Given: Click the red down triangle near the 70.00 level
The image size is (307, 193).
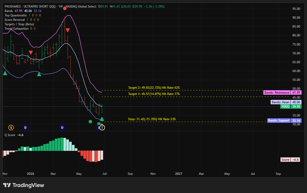Looking at the screenshot, I should pos(31,52).
